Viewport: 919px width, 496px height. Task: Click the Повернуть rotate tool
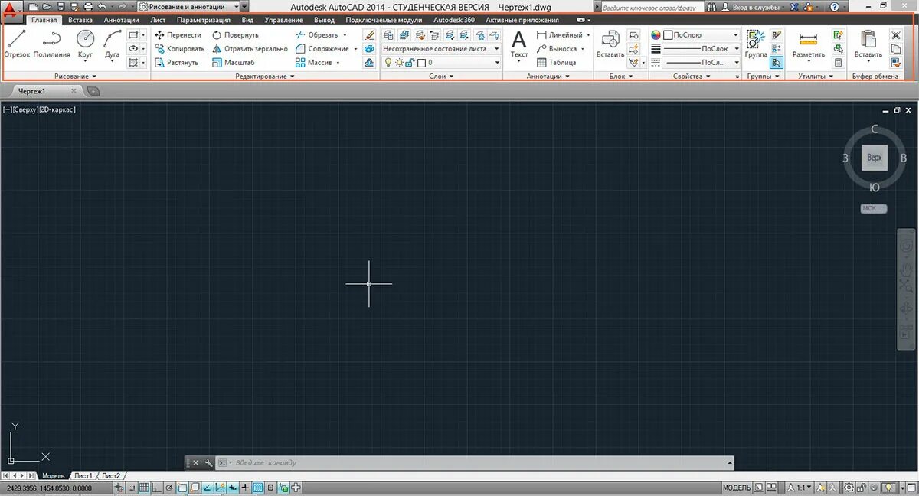click(235, 35)
